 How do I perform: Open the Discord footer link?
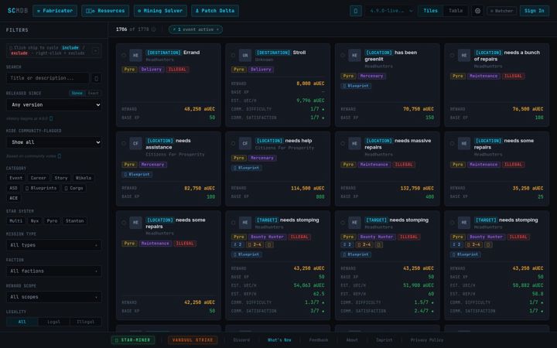pyautogui.click(x=241, y=339)
